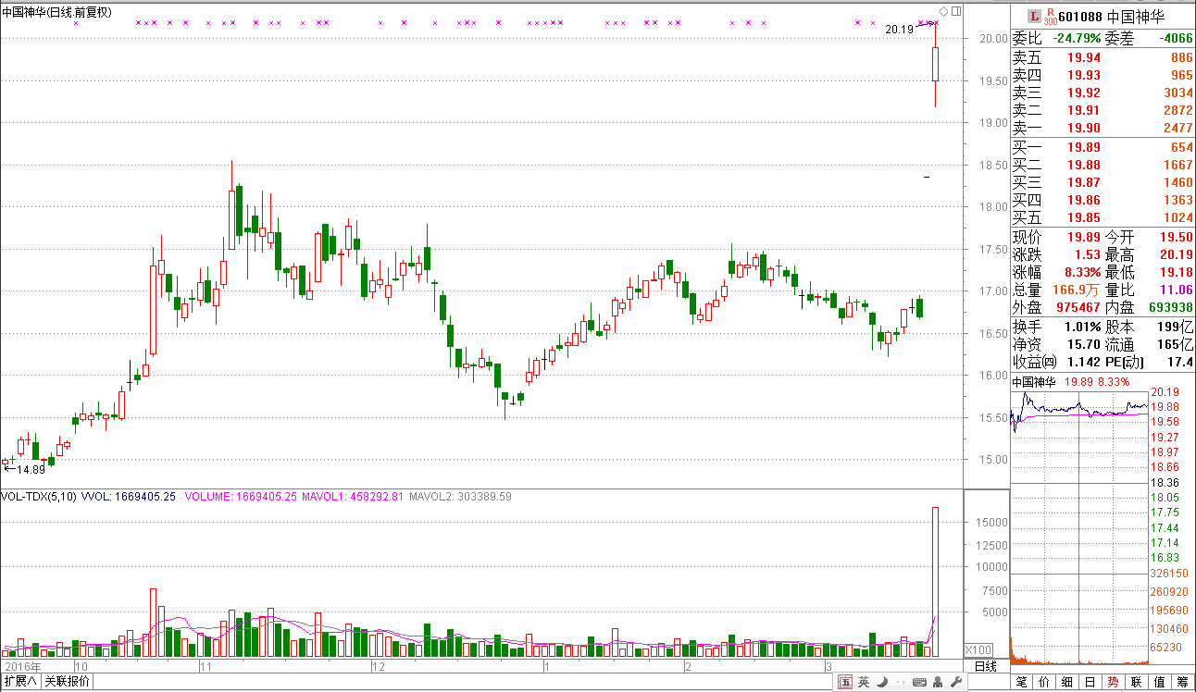Click the X100 volume scale box
The width and height of the screenshot is (1196, 692).
978,649
